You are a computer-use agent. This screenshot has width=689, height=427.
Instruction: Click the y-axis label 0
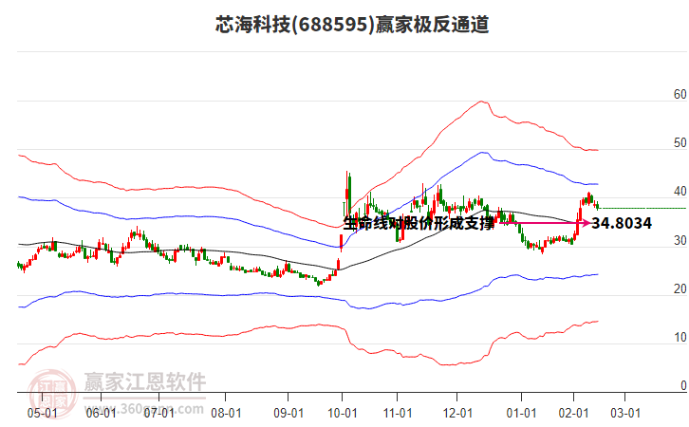[683, 385]
